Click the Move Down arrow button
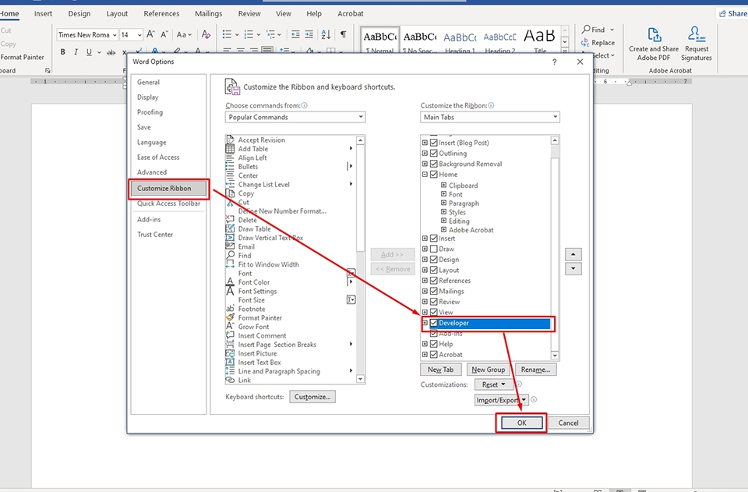Image resolution: width=748 pixels, height=492 pixels. coord(574,269)
